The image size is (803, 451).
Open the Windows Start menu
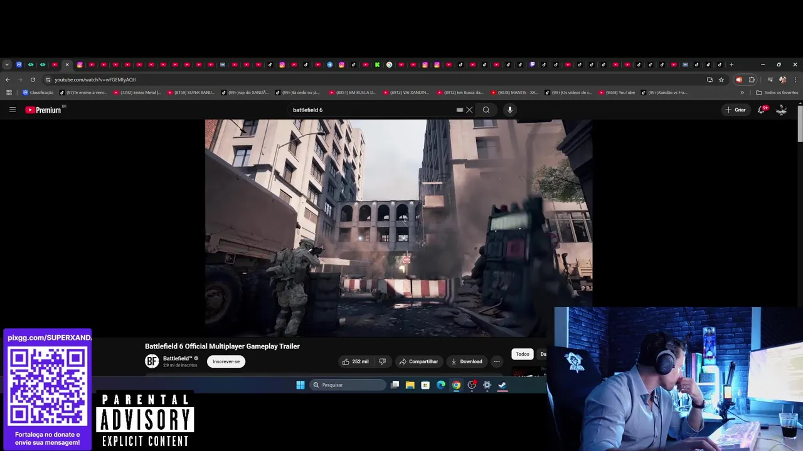coord(300,385)
